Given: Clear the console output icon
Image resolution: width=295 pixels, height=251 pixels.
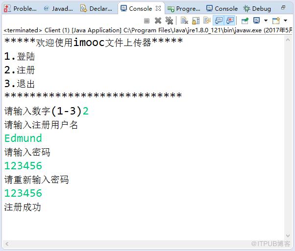Looking at the screenshot, I should pyautogui.click(x=184, y=21).
